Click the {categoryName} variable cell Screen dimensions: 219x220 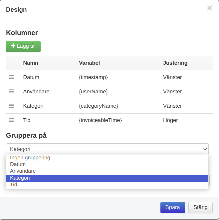click(x=99, y=106)
